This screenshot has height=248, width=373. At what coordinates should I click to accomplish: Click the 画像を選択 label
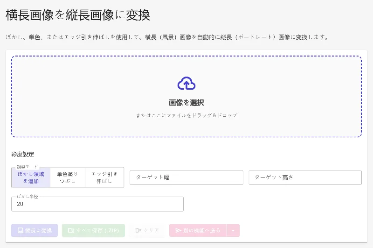tap(186, 103)
